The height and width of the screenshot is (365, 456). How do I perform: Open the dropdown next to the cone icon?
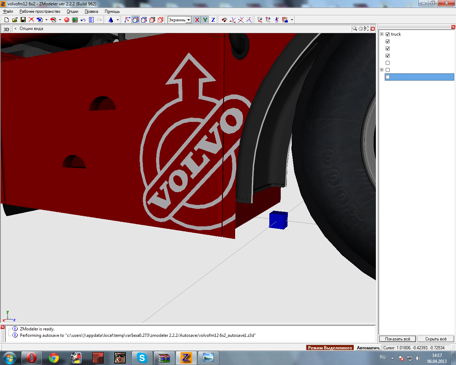click(x=118, y=20)
